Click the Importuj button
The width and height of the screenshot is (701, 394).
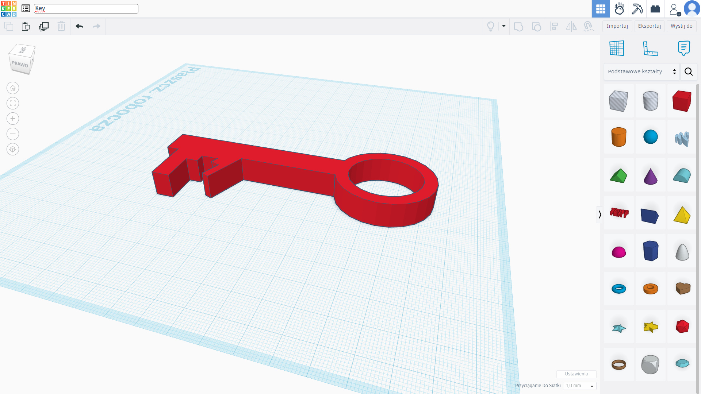(617, 26)
